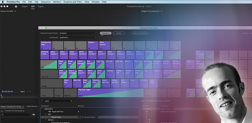The height and width of the screenshot is (123, 252).
Task: Open the Keyboard Layout Preset dropdown
Action: (78, 33)
